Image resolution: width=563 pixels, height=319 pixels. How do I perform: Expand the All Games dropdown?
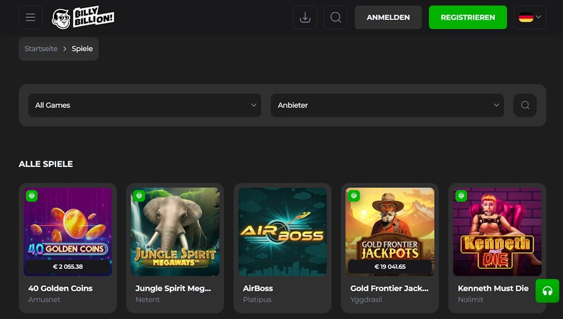tap(145, 105)
